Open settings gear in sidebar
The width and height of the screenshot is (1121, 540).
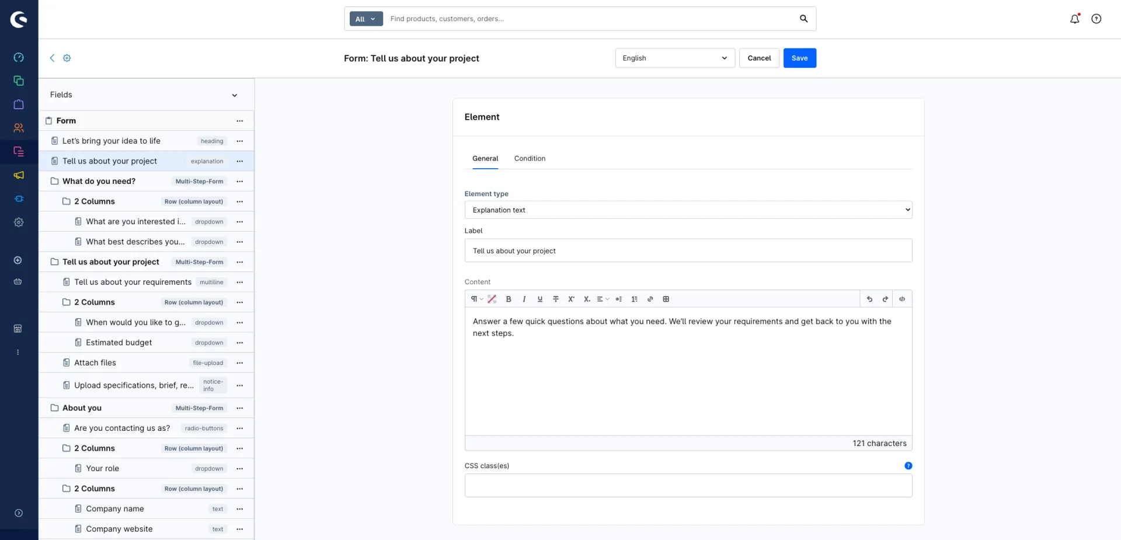click(19, 222)
